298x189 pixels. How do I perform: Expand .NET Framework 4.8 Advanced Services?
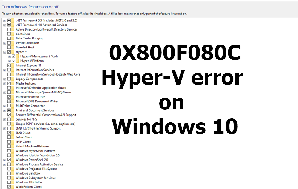click(5, 25)
